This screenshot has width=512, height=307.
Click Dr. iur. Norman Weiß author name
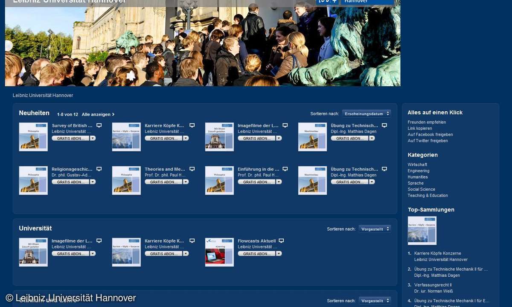point(433,291)
